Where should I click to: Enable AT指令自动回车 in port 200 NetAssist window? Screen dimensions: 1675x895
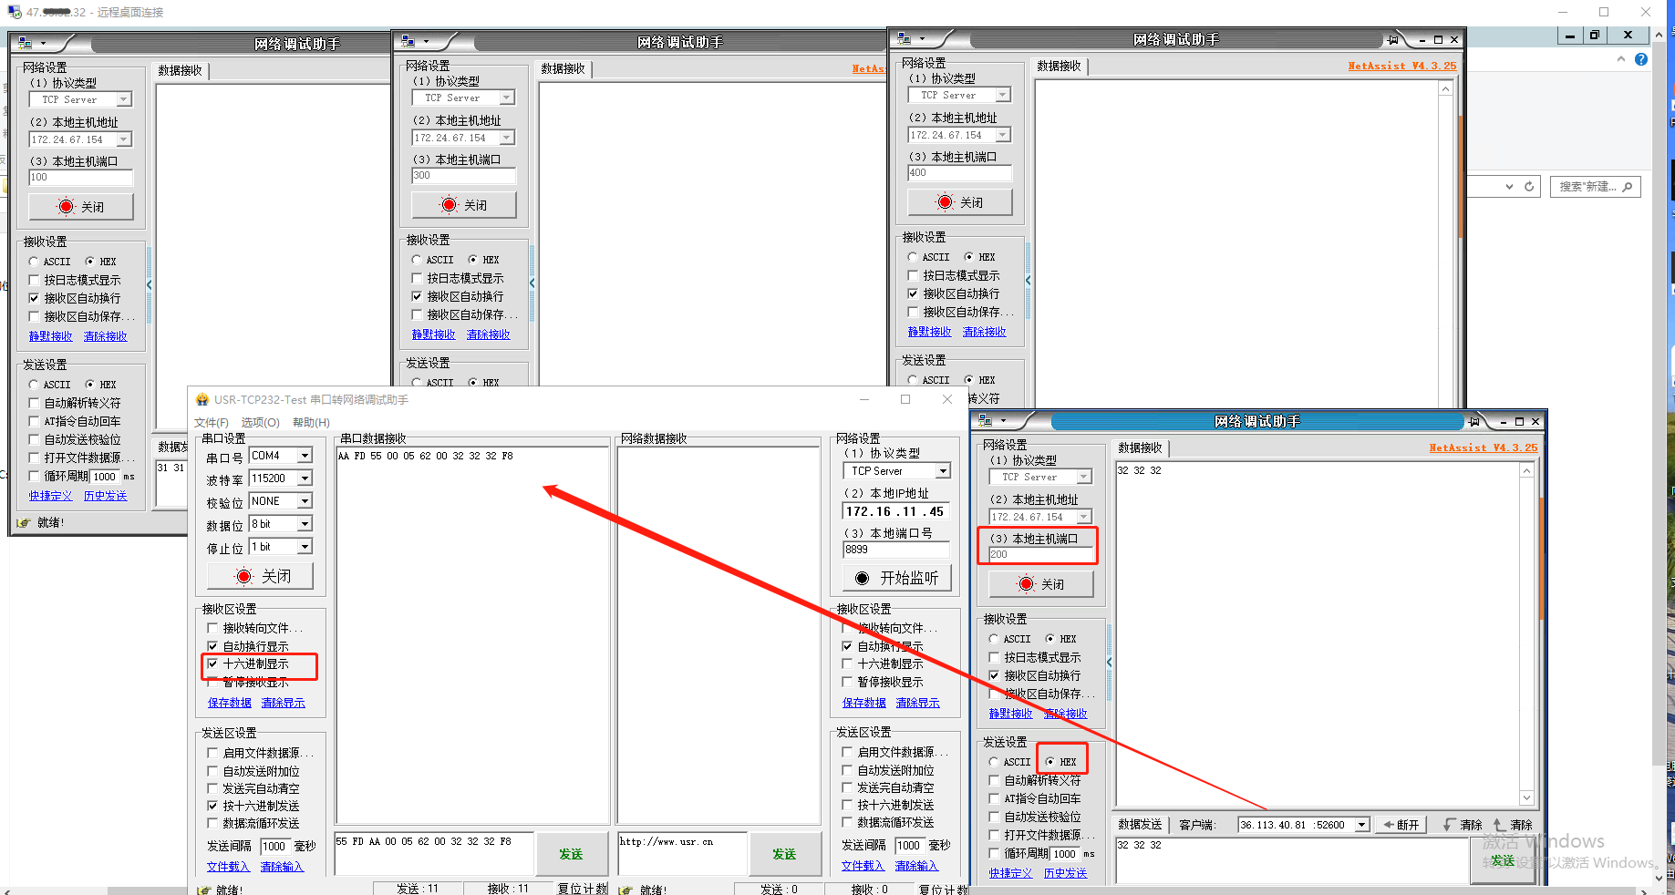point(995,798)
